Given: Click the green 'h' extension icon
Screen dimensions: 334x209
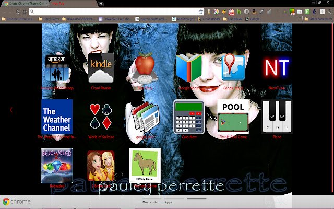Looking at the screenshot, I should [x=239, y=11].
